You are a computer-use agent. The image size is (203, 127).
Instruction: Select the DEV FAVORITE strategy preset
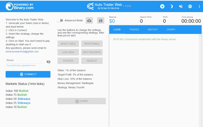point(92,52)
